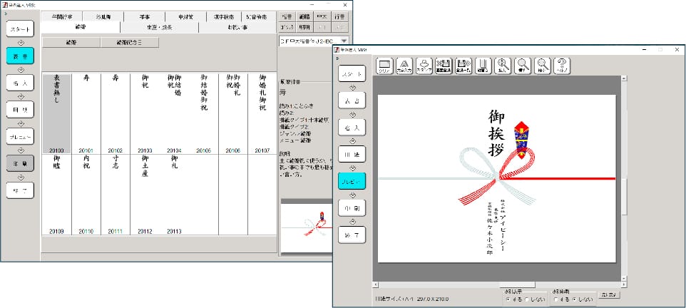
Task: Select the 寿 20101 template cell
Action: pos(86,113)
